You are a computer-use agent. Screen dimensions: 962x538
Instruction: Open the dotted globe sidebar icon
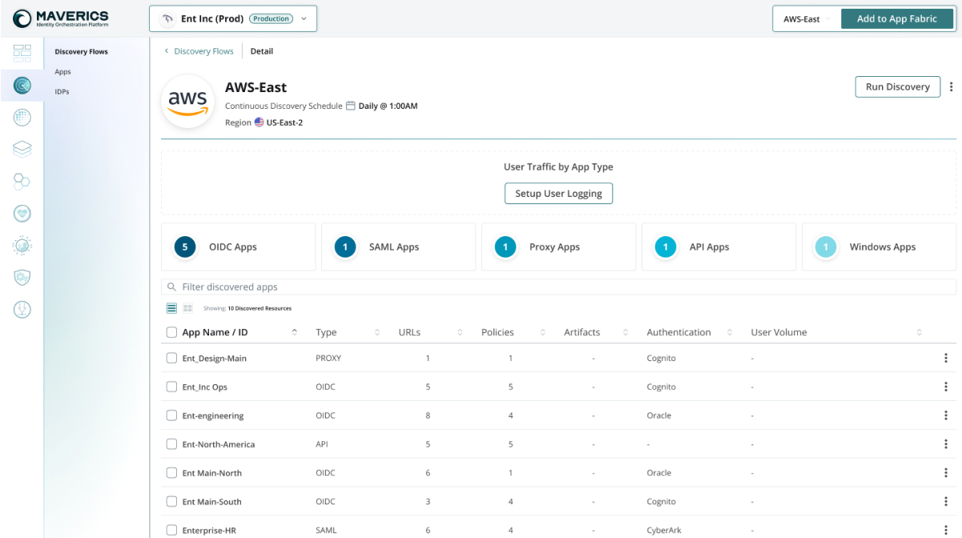22,117
